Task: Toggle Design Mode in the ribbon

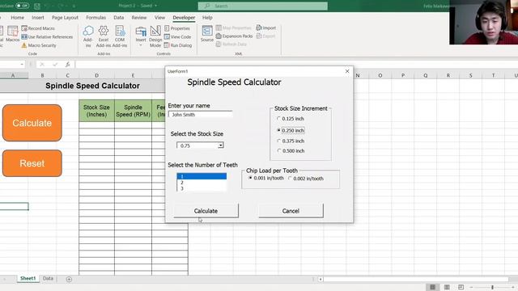Action: (x=155, y=36)
